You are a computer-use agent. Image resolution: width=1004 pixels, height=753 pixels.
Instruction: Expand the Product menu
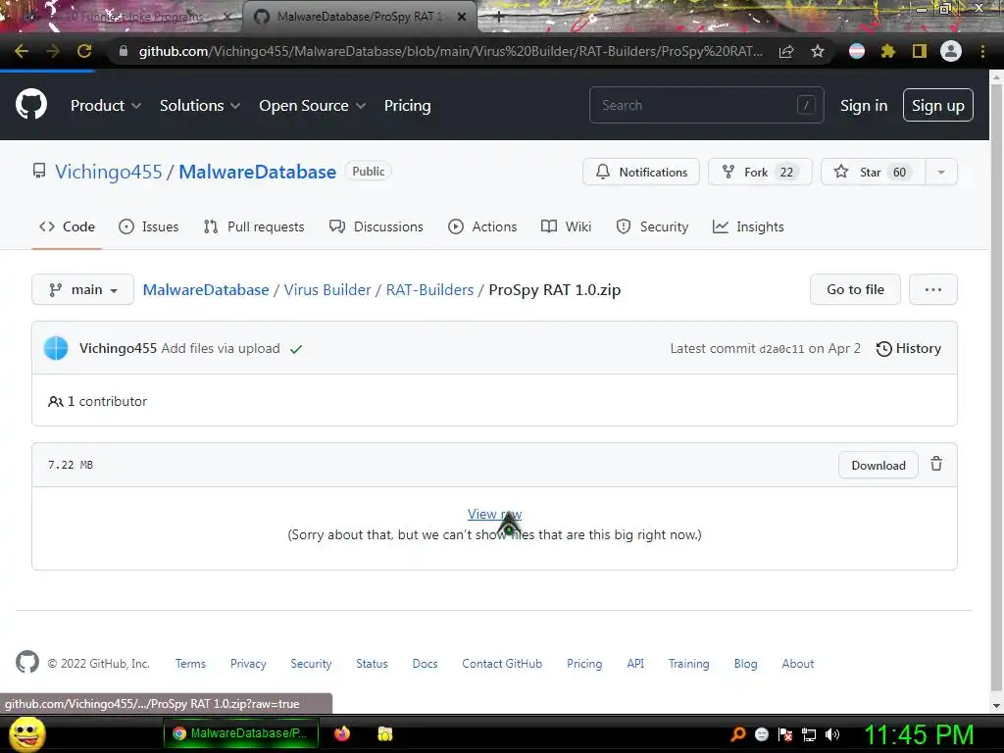[106, 106]
